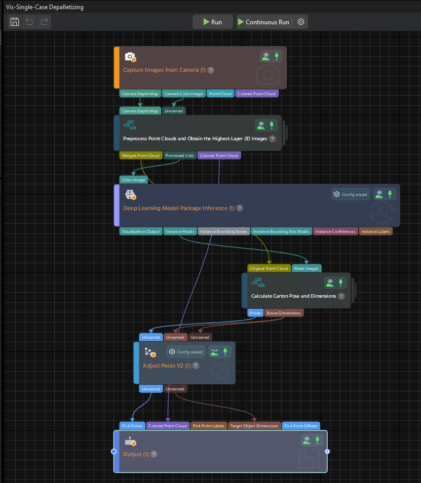Run the Calculate Carton Pose step arrow
Screen dimensions: 421x483
[x=340, y=283]
